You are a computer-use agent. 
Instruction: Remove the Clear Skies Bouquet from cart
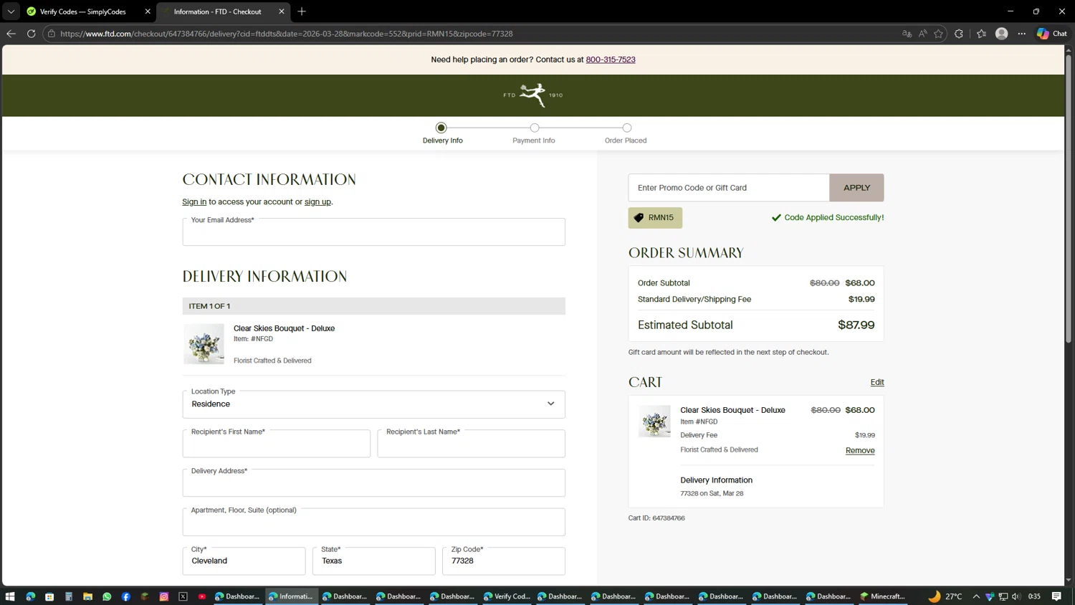[860, 451]
